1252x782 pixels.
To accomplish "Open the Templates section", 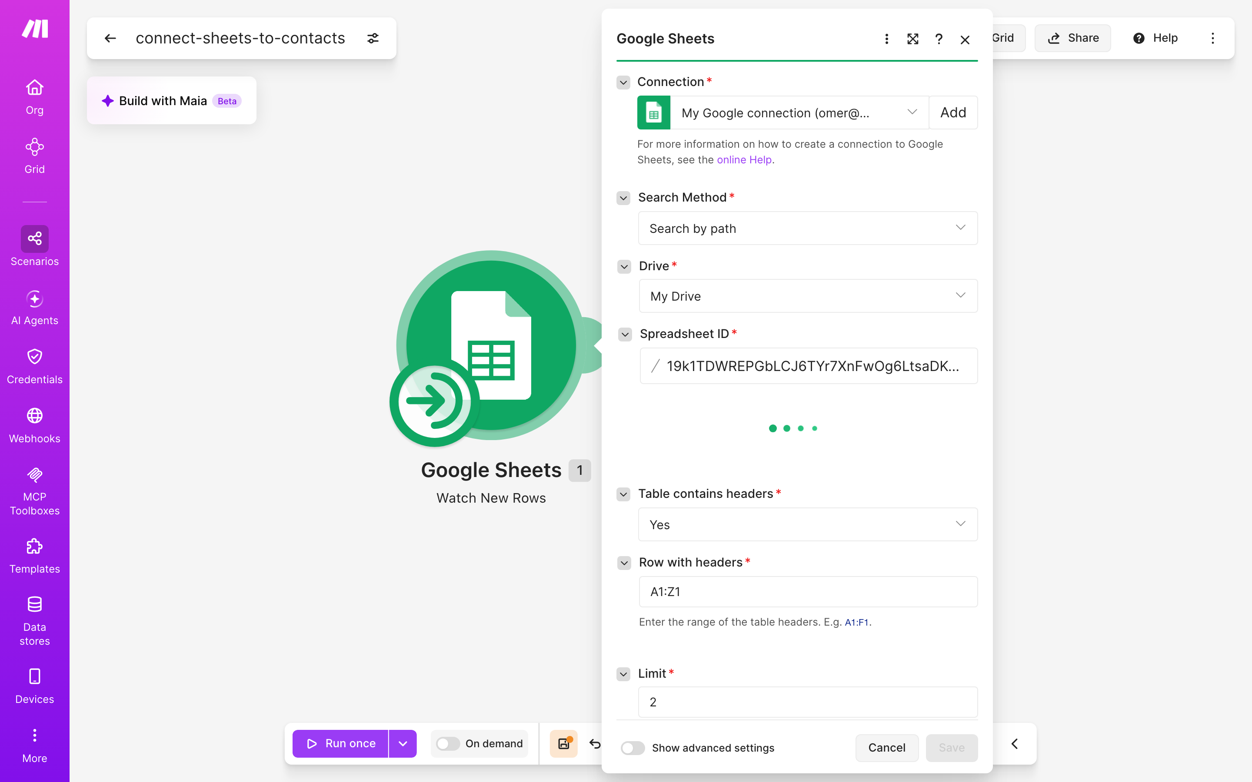I will pos(35,557).
